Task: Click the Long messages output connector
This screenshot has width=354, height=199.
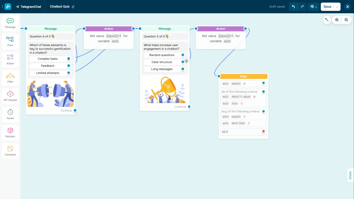Action: point(183,69)
